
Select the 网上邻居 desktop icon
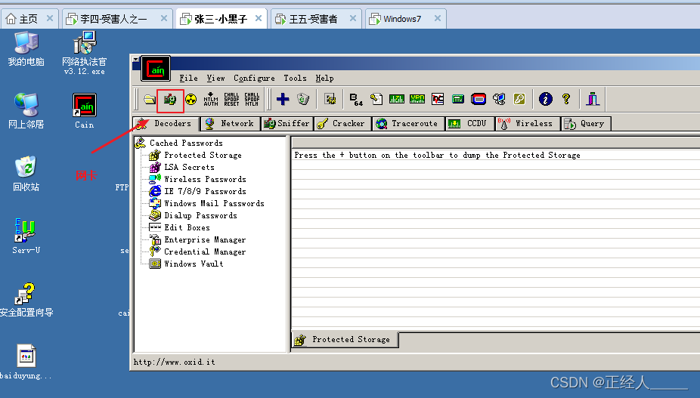(x=26, y=111)
